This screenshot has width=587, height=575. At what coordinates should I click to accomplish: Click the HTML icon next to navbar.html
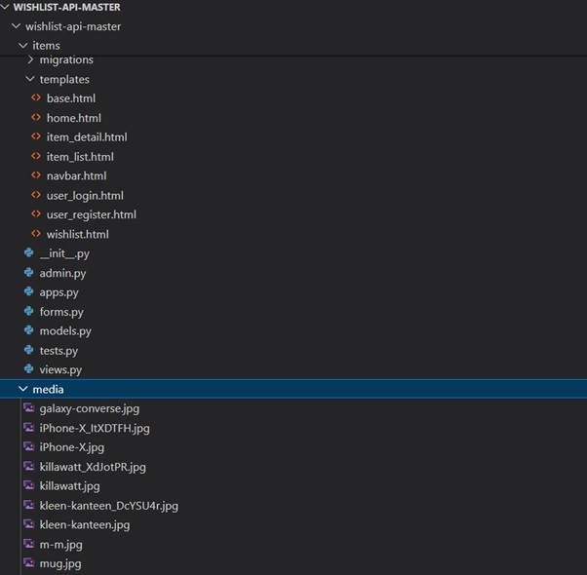tap(37, 176)
